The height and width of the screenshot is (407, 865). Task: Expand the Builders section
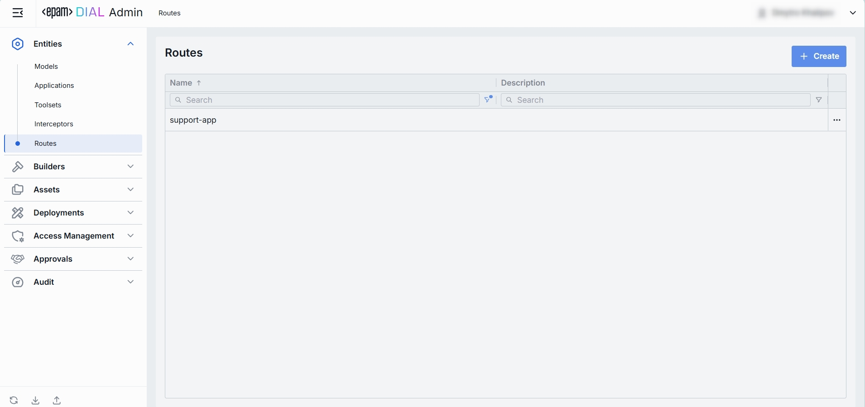pyautogui.click(x=130, y=167)
